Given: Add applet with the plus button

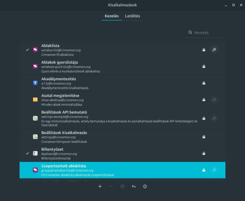Looking at the screenshot, I should point(100,186).
